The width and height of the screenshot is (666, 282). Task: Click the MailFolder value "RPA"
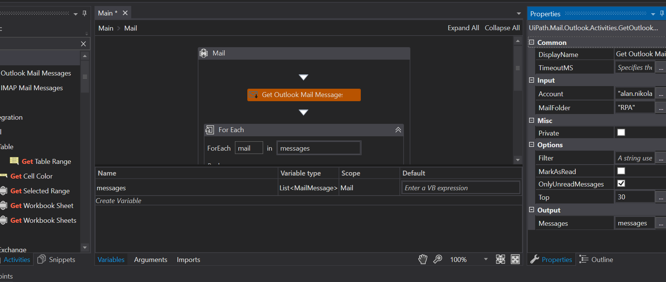(635, 108)
